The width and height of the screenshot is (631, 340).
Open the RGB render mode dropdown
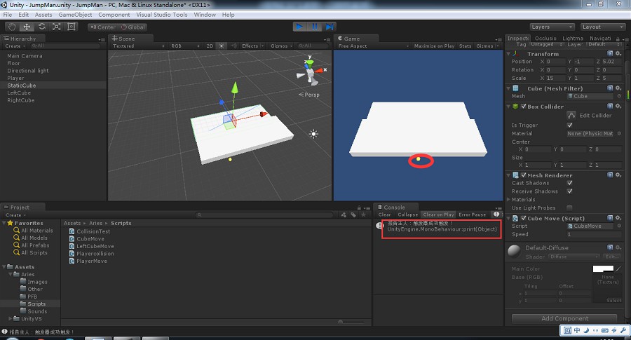coord(185,46)
